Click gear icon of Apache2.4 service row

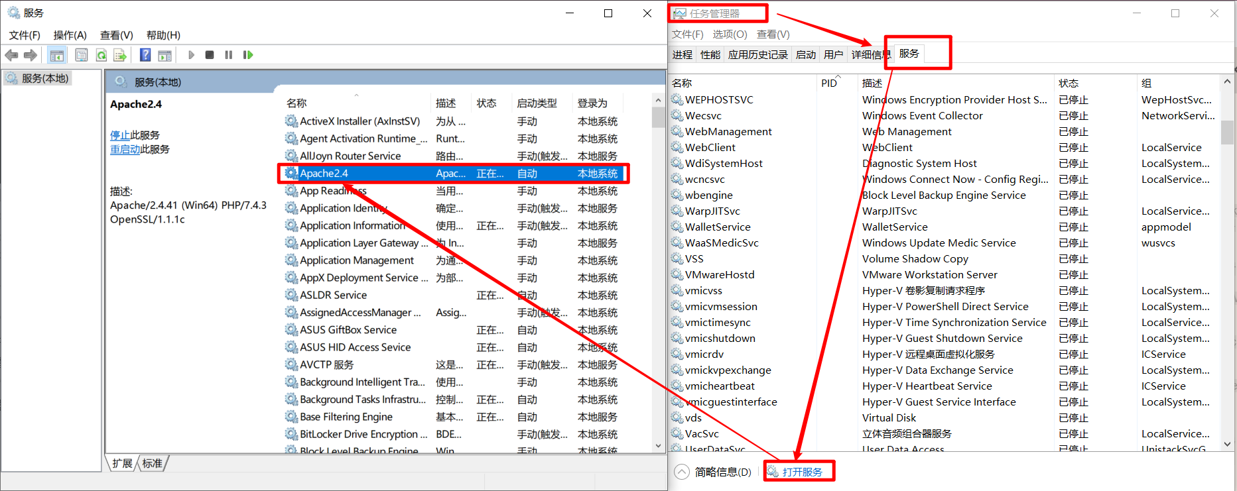point(291,174)
